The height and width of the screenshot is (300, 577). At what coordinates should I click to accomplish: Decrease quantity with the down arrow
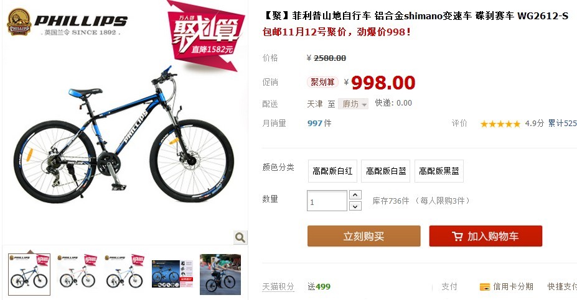[x=355, y=206]
